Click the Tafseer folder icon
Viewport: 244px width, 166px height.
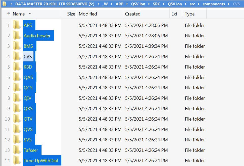tap(17, 150)
